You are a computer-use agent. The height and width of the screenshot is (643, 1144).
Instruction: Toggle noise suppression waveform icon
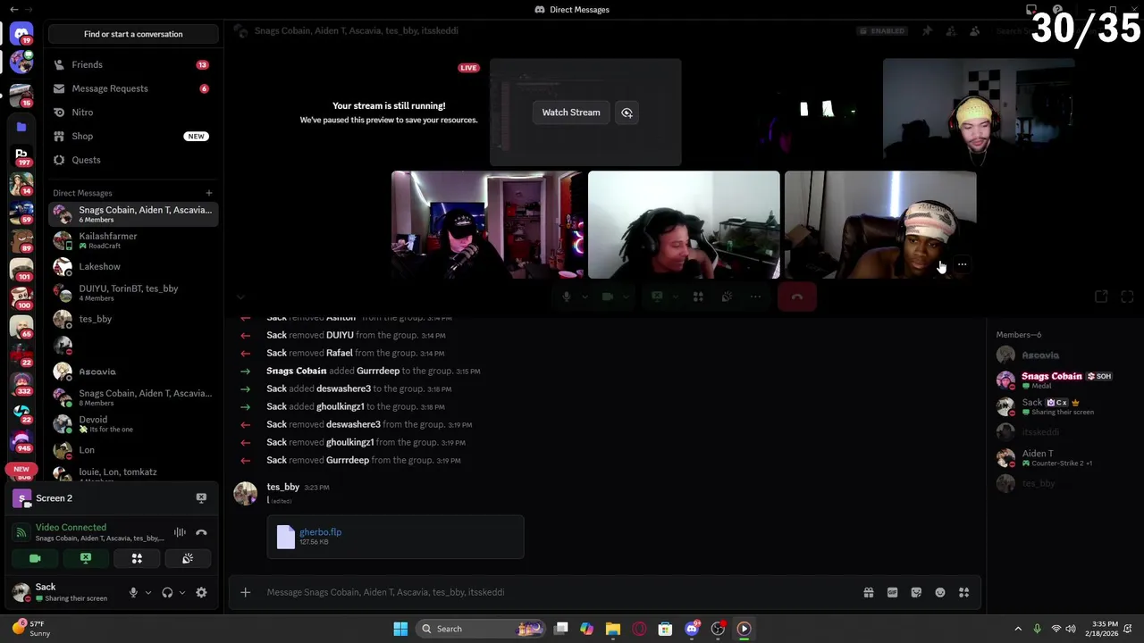(180, 532)
